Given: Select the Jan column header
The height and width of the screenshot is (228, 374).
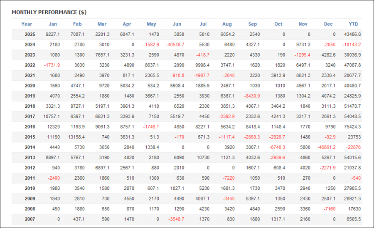Looking at the screenshot, I should [53, 24].
